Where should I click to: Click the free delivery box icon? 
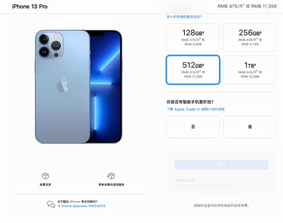click(x=45, y=176)
